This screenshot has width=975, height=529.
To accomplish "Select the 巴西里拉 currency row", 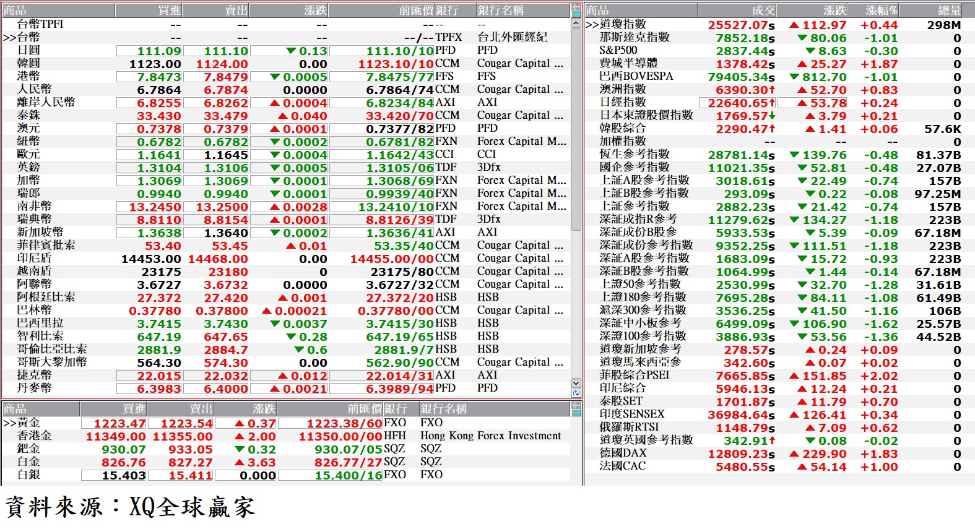I will point(286,323).
